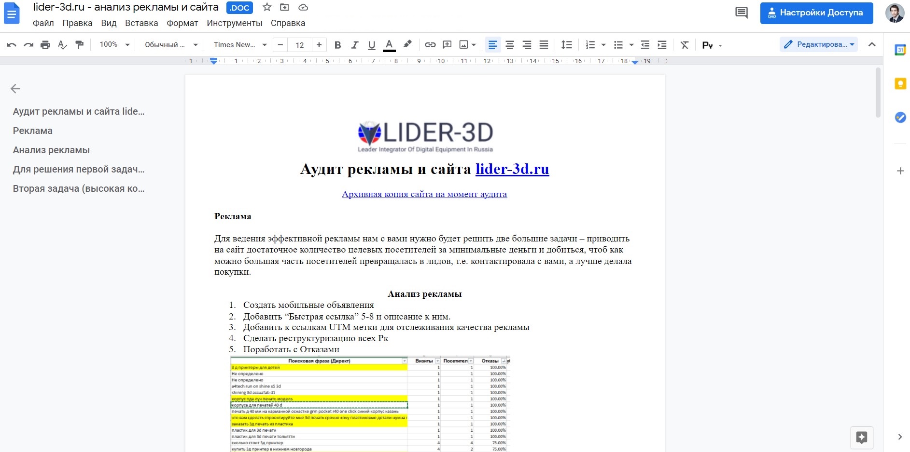Open the Вставка menu

(141, 23)
